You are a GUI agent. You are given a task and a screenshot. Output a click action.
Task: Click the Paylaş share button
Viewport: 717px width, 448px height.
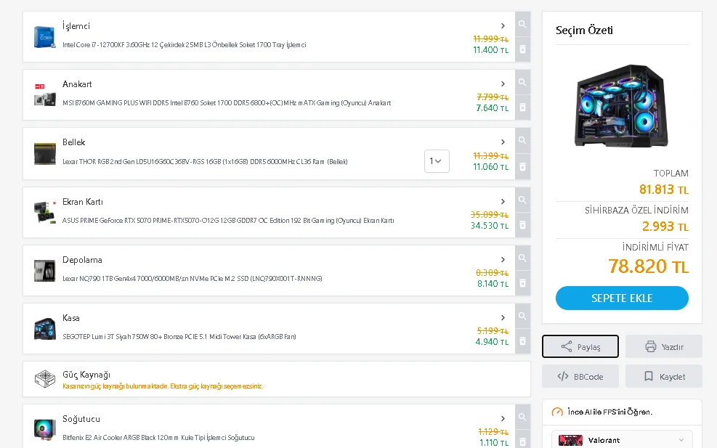point(580,346)
